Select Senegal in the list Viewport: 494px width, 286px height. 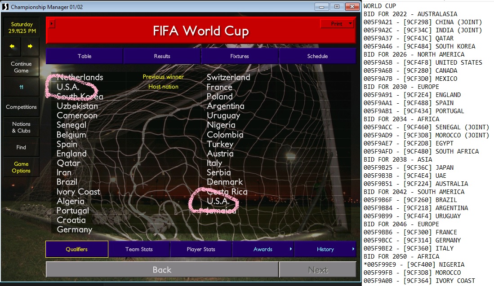tap(71, 125)
